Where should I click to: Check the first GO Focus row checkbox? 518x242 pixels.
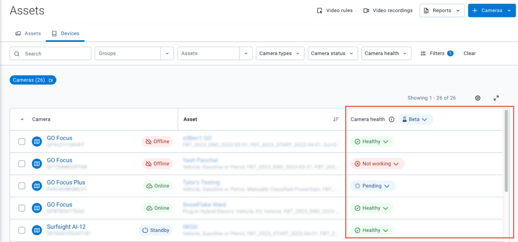(22, 142)
